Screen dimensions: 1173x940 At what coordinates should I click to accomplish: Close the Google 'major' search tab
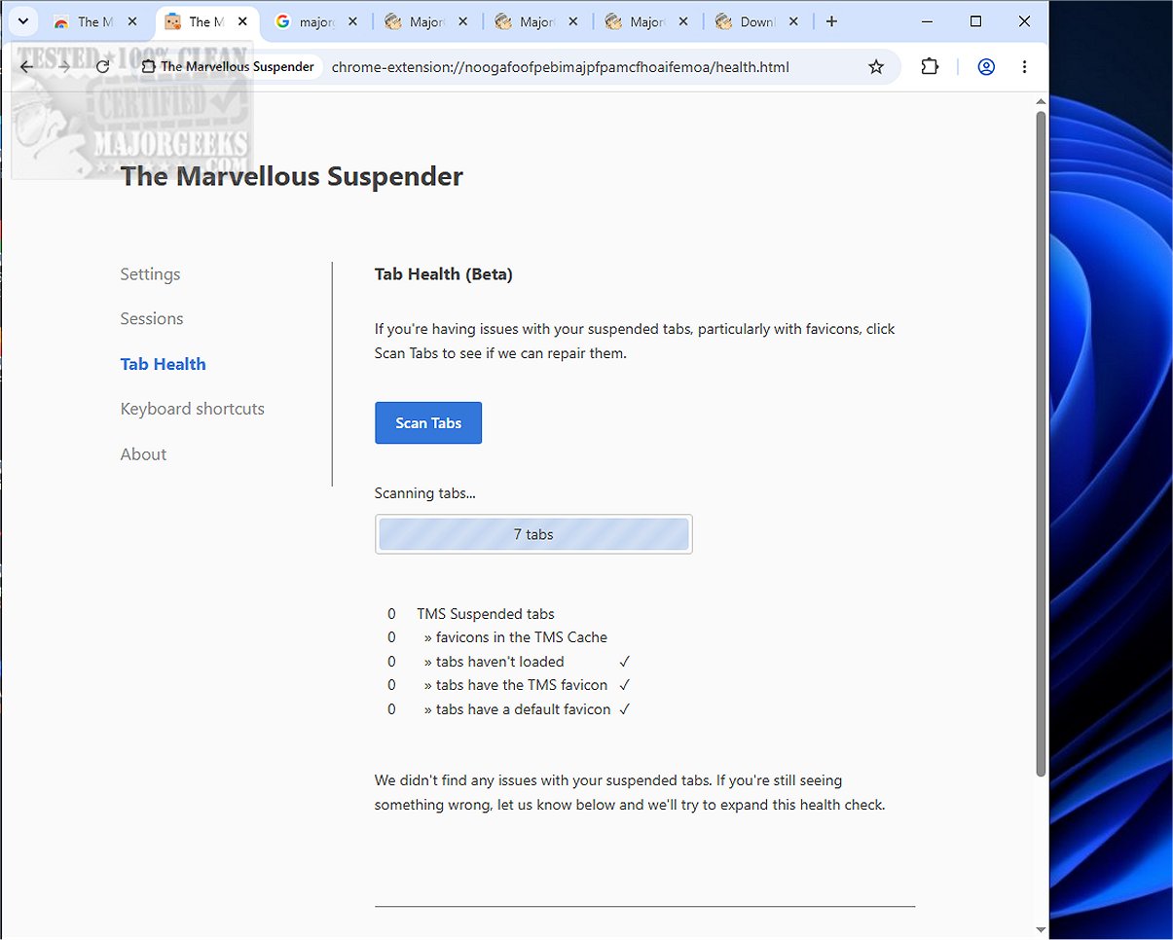click(352, 21)
